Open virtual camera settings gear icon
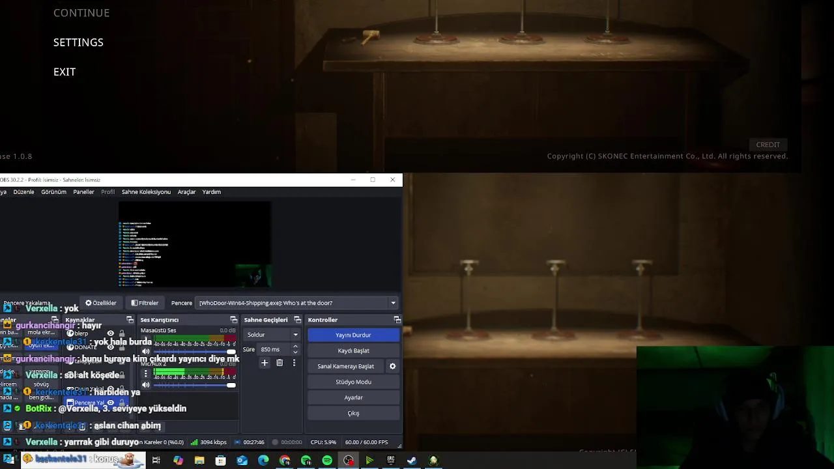Screen dimensions: 834x469 tap(392, 366)
